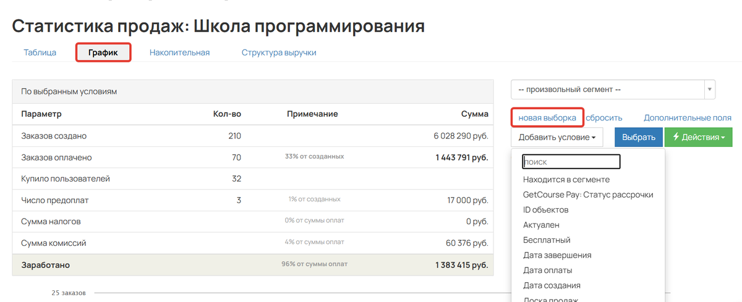Pick the Актуален condition
742x302 pixels.
pos(542,225)
